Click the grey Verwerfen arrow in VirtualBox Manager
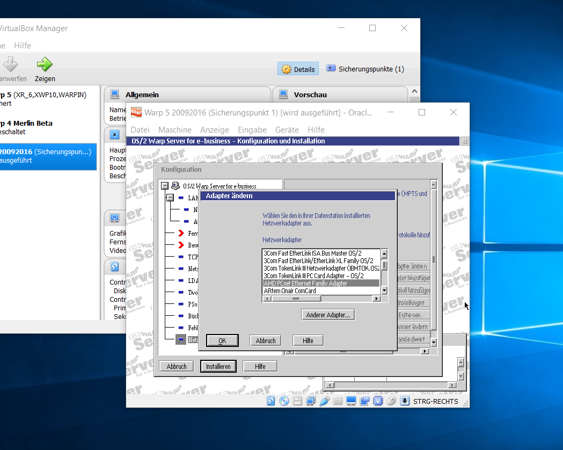 (x=10, y=64)
